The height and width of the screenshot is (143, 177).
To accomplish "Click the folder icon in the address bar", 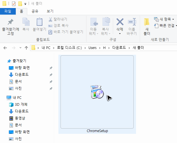I will [33, 48].
